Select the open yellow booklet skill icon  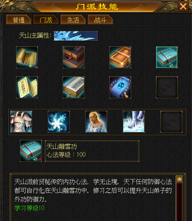point(27,87)
